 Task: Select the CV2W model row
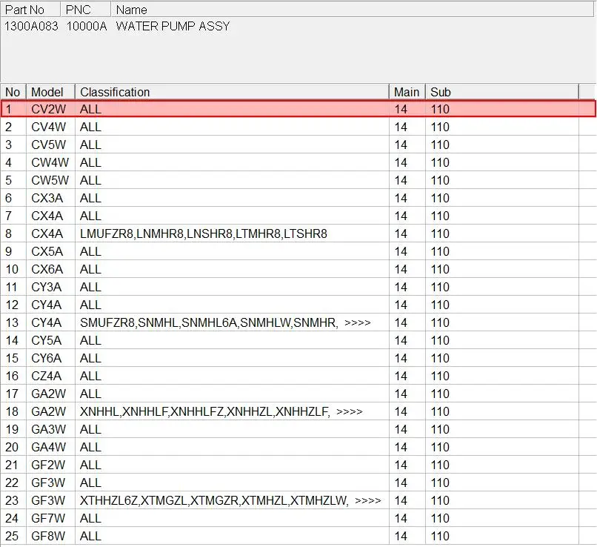click(x=298, y=109)
